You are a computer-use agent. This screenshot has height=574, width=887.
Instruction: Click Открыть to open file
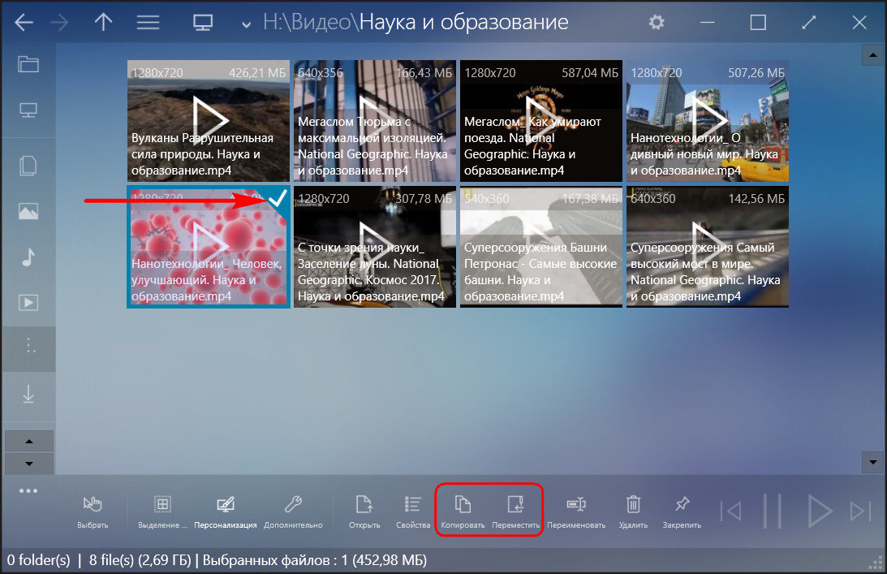point(364,511)
